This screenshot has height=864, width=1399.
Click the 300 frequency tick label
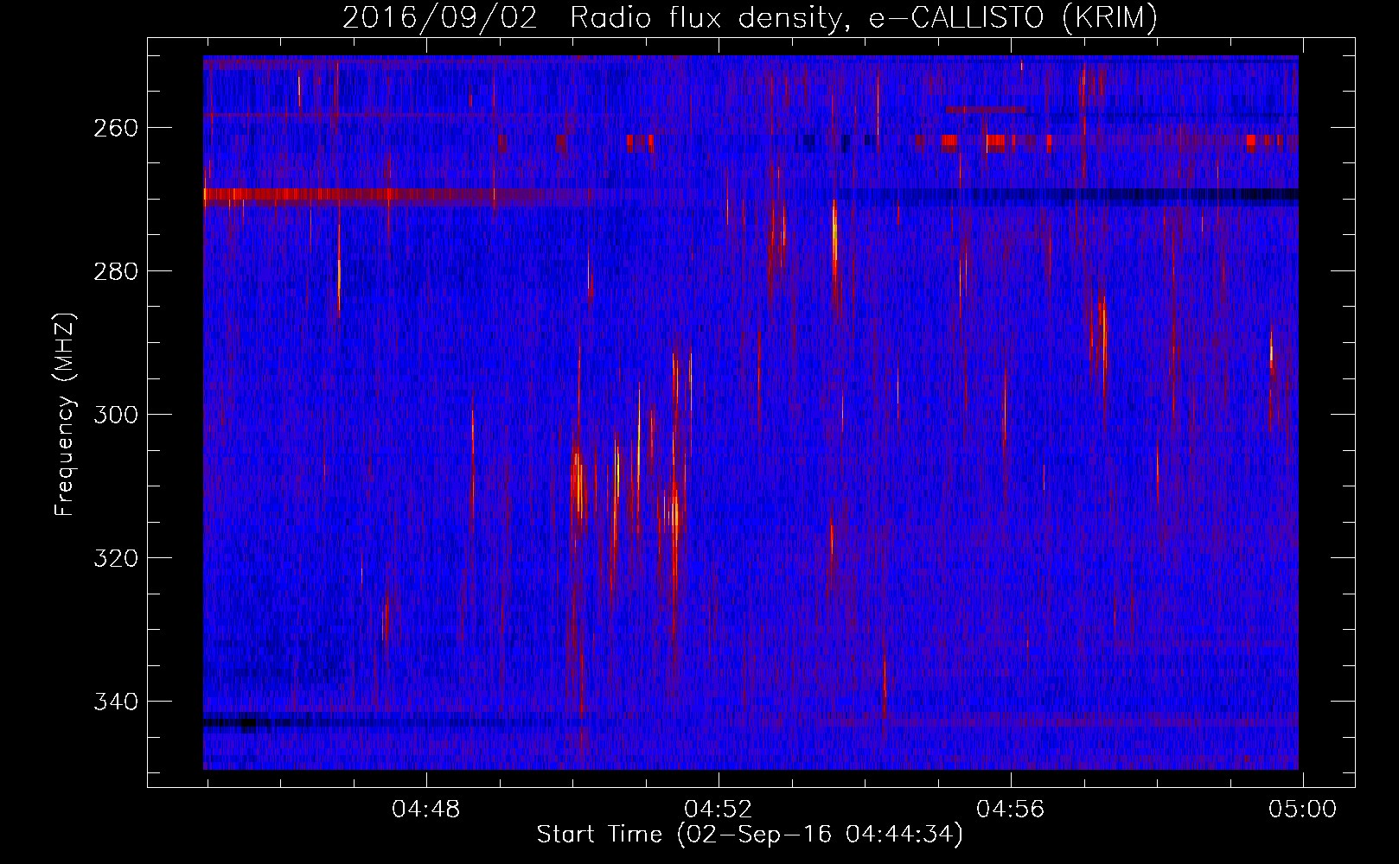[115, 415]
